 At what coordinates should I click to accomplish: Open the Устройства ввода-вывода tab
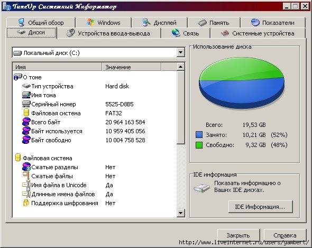click(108, 33)
